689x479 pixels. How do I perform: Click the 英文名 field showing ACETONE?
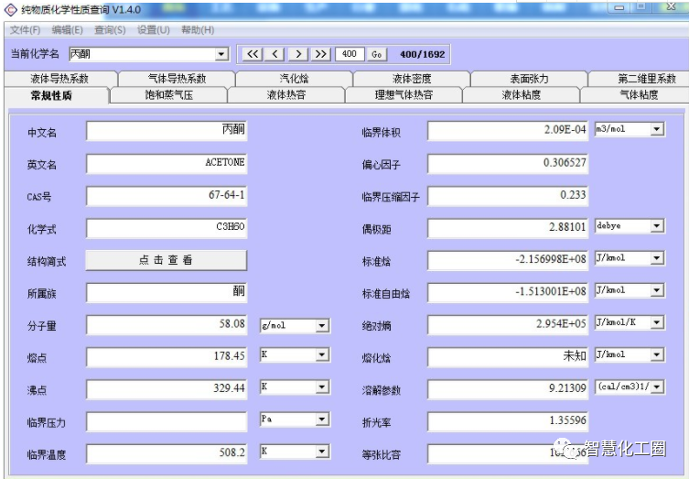click(167, 163)
